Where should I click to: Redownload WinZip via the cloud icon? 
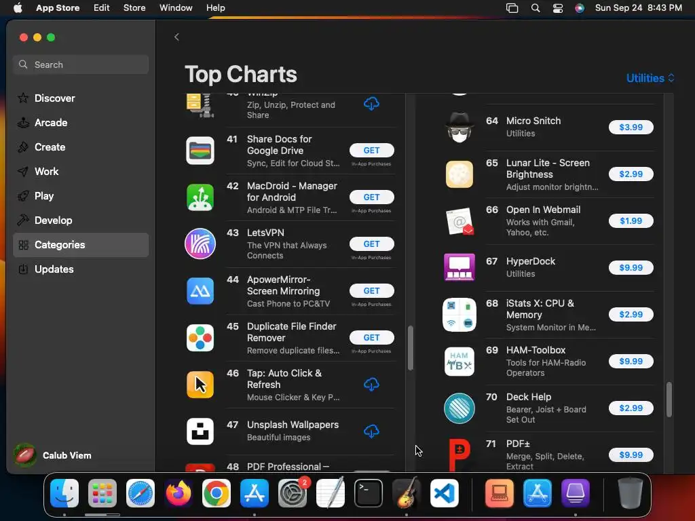(x=371, y=104)
